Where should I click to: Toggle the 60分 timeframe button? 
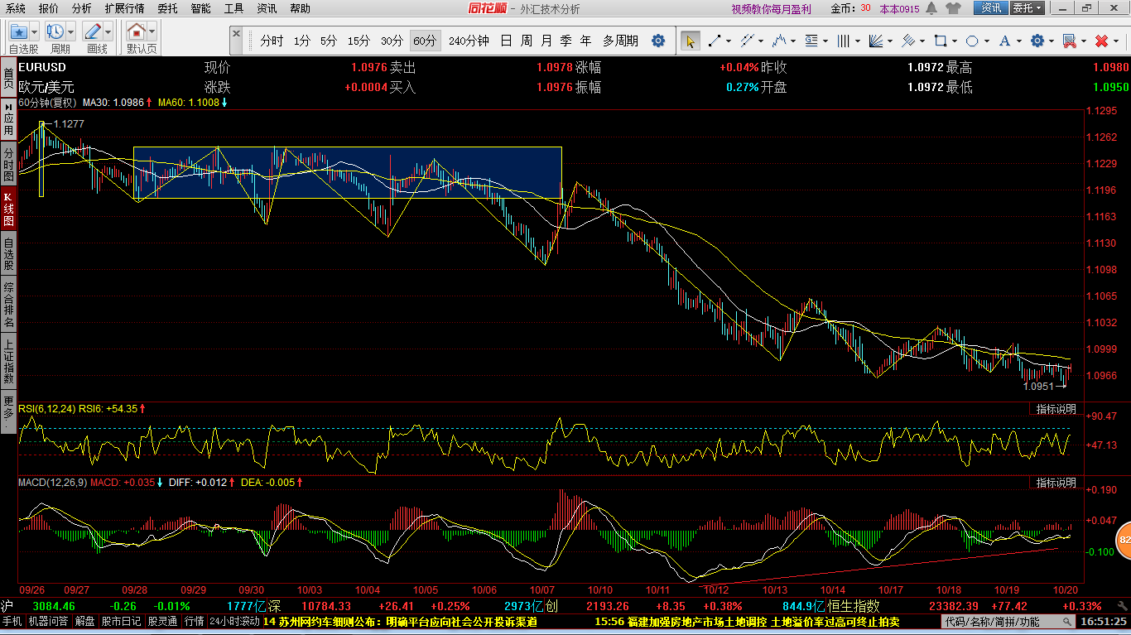(425, 41)
